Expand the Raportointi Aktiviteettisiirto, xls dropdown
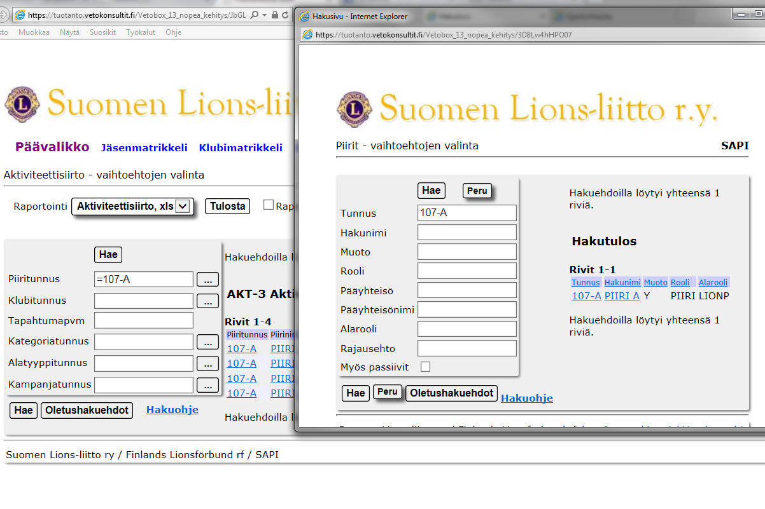Image resolution: width=765 pixels, height=509 pixels. tap(132, 206)
